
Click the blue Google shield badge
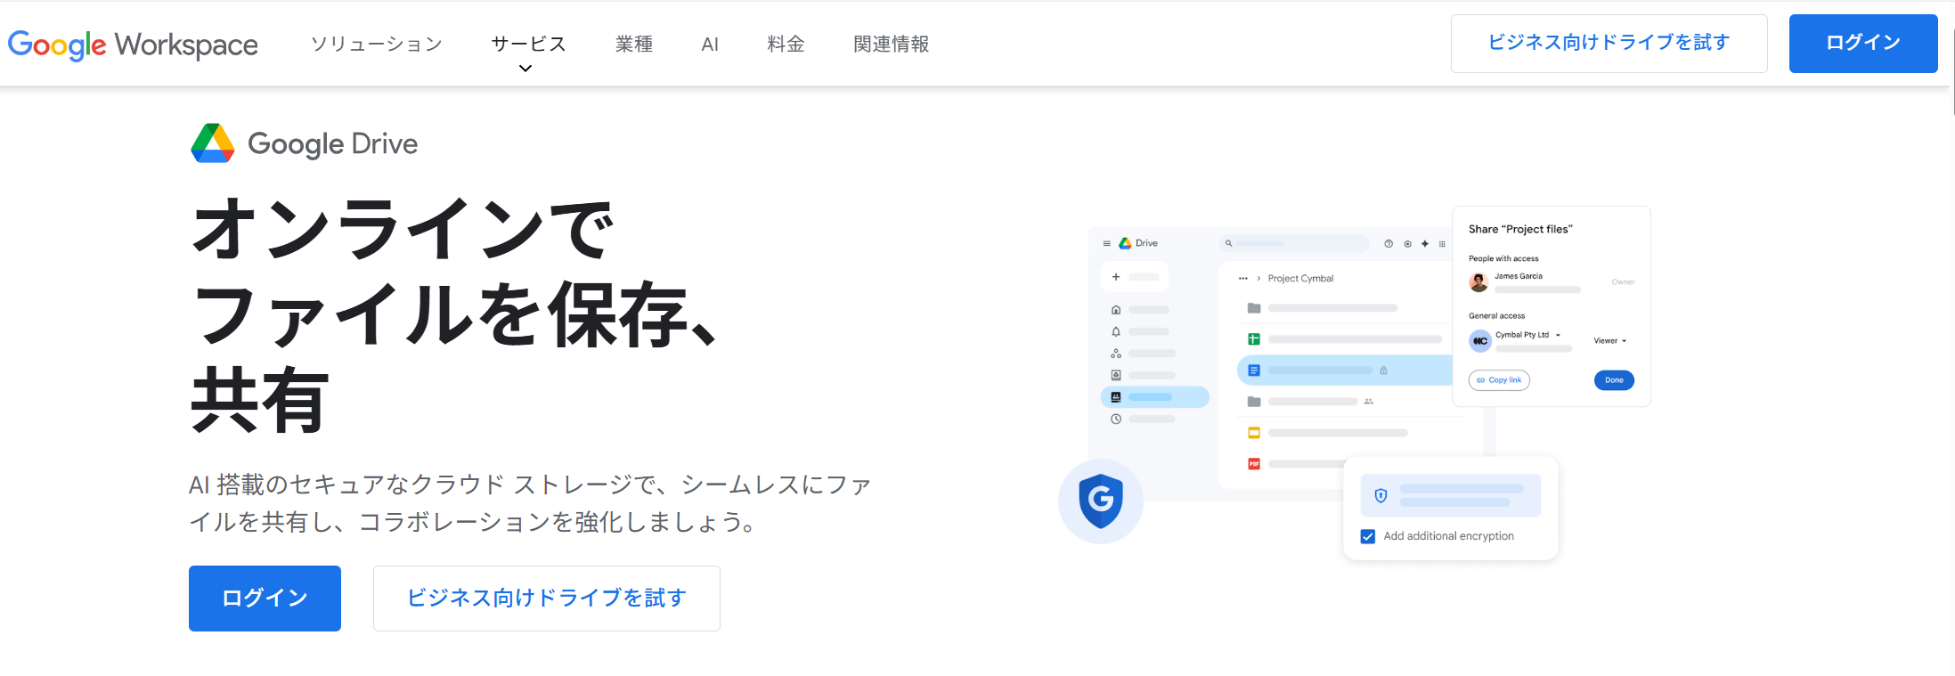point(1101,501)
